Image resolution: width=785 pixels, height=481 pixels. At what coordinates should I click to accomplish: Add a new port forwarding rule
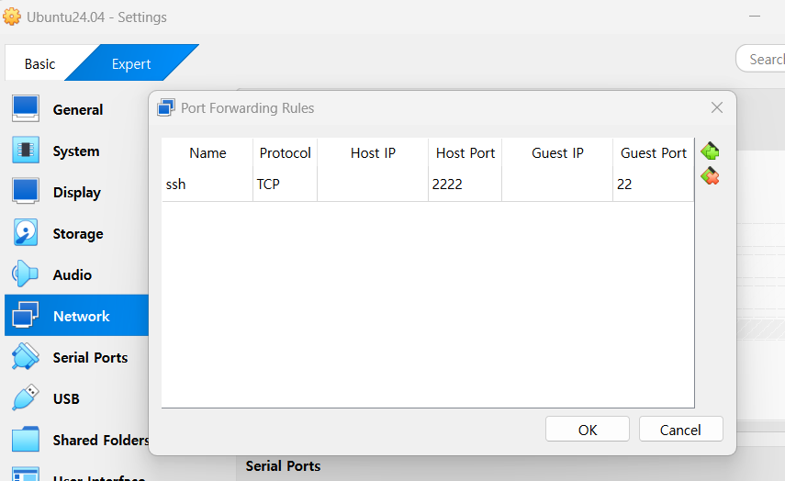coord(710,151)
